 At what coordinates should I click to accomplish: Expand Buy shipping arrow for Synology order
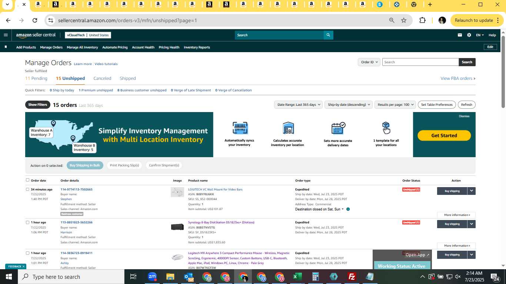(471, 224)
